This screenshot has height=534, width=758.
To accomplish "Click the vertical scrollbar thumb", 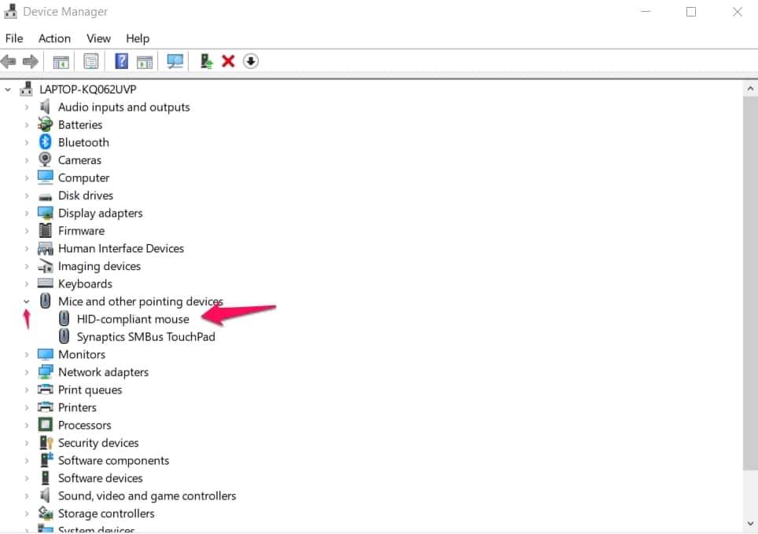I will 750,283.
